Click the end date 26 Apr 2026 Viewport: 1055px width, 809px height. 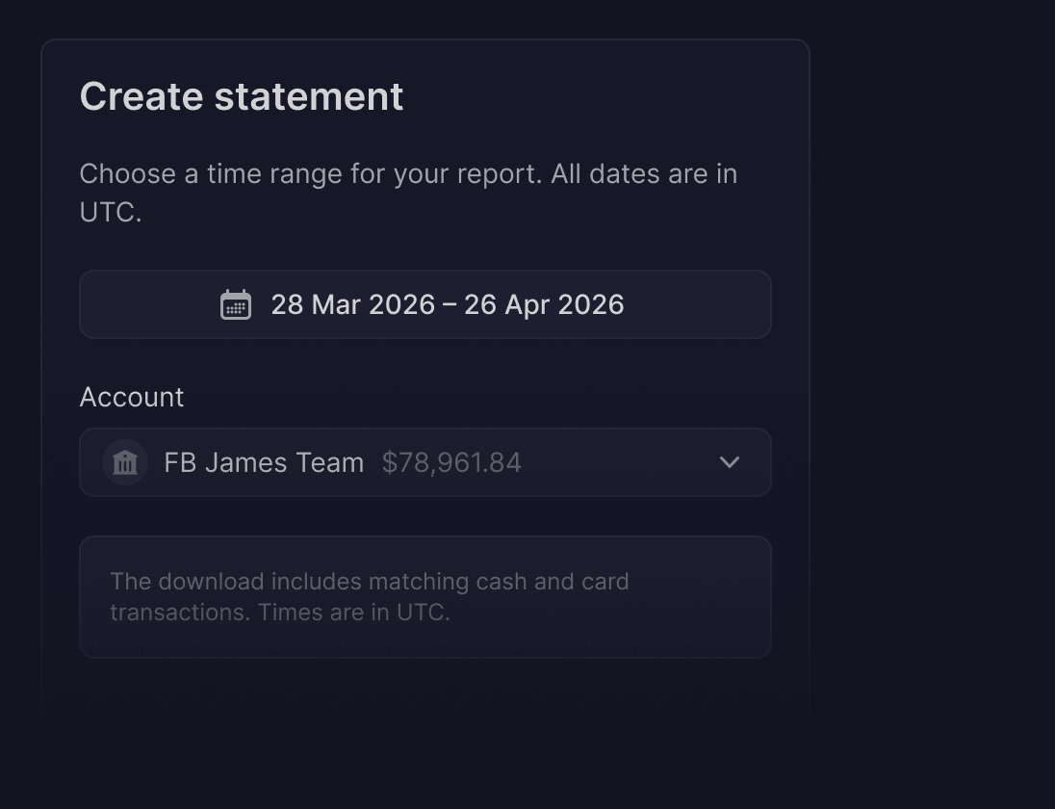click(544, 305)
